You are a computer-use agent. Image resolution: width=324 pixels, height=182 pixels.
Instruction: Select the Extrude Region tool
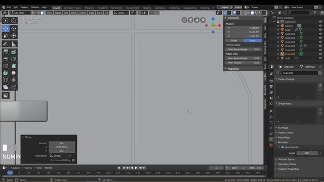tap(6, 52)
